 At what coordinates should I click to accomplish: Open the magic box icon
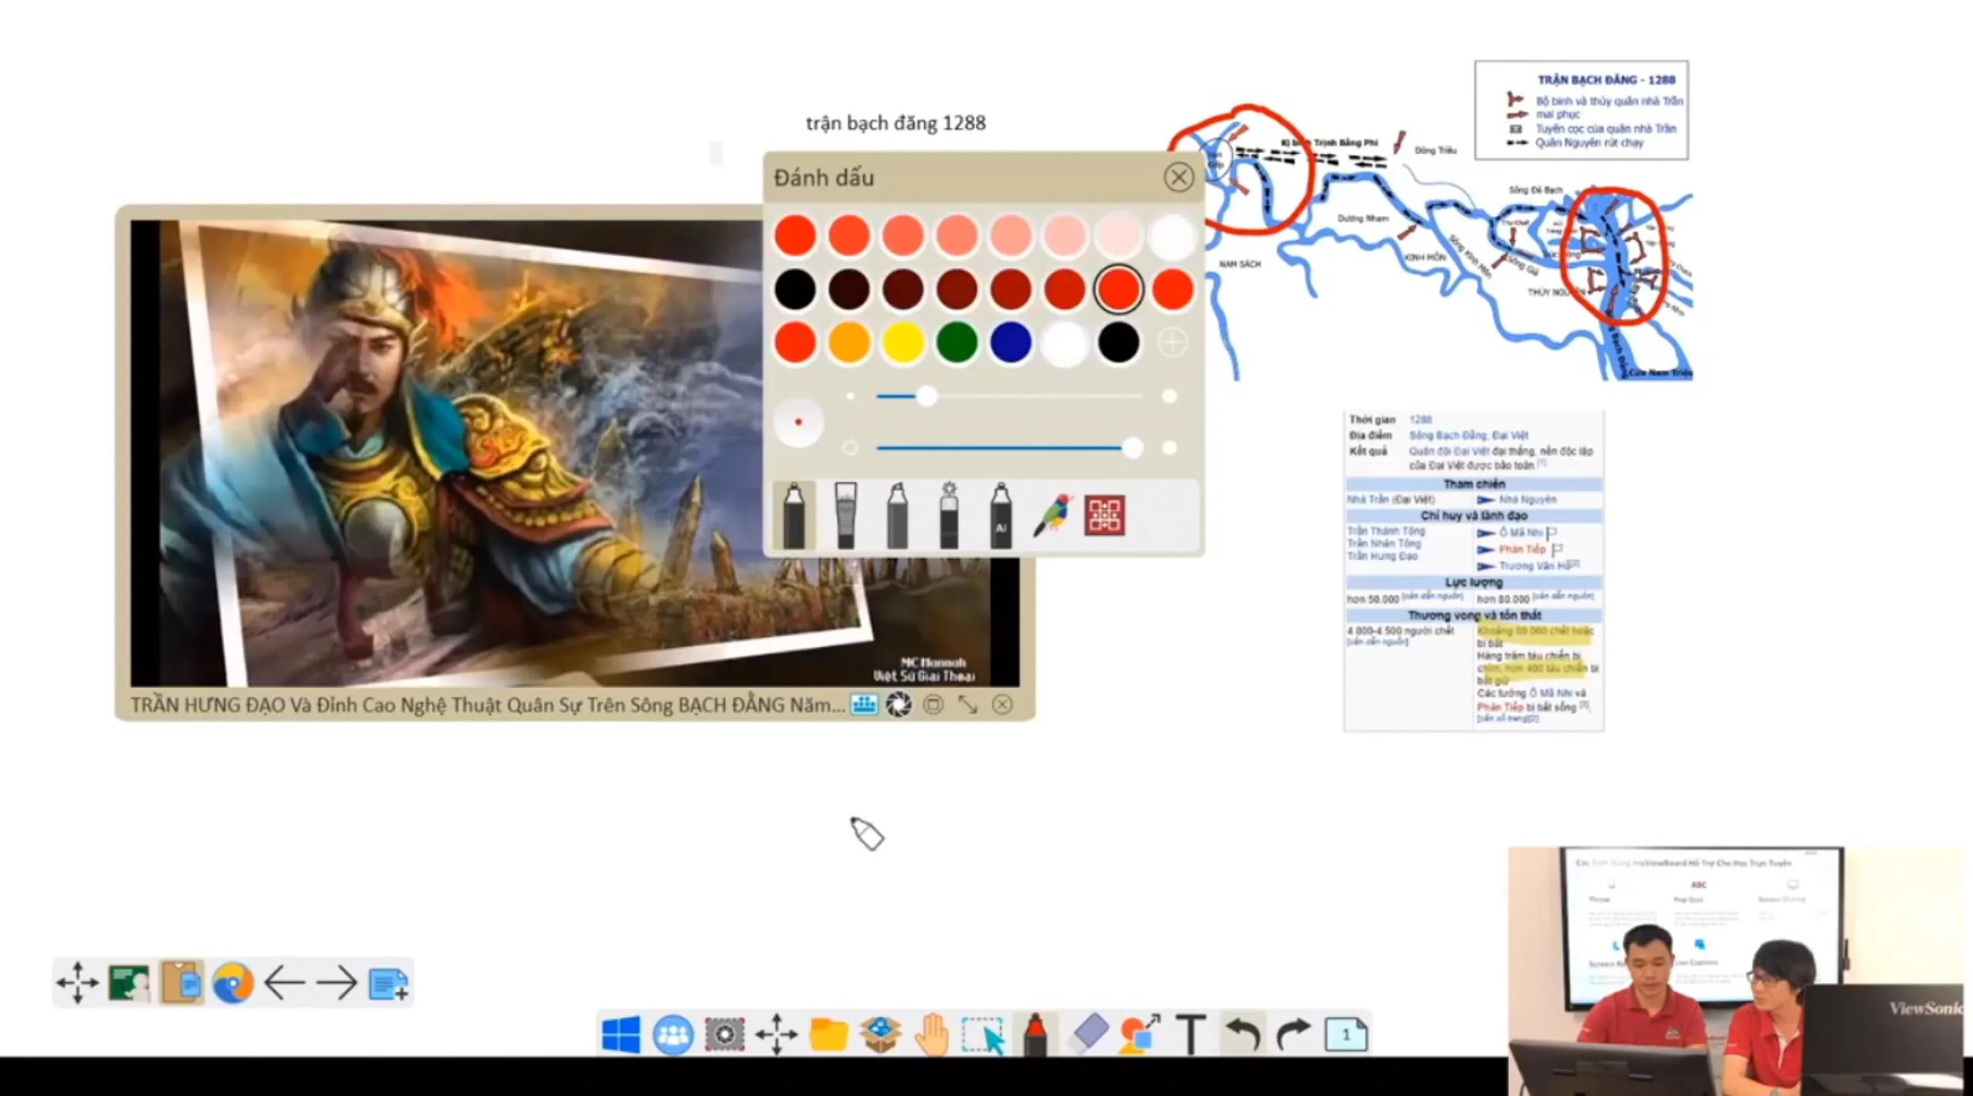[x=880, y=1034]
